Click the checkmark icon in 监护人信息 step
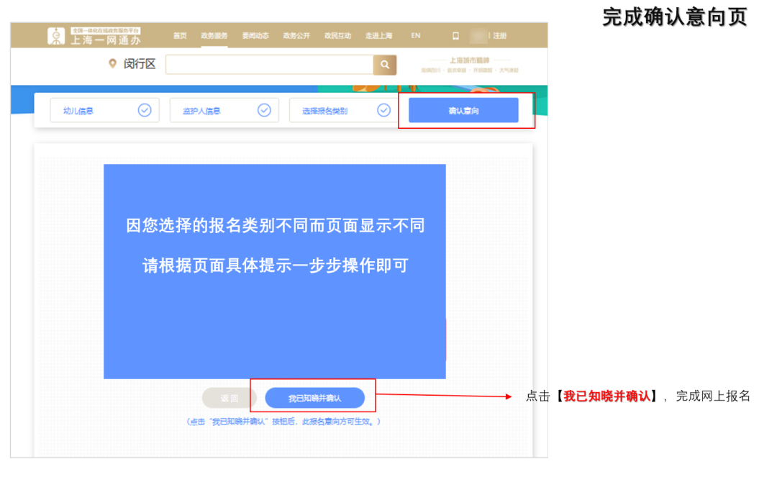 264,110
